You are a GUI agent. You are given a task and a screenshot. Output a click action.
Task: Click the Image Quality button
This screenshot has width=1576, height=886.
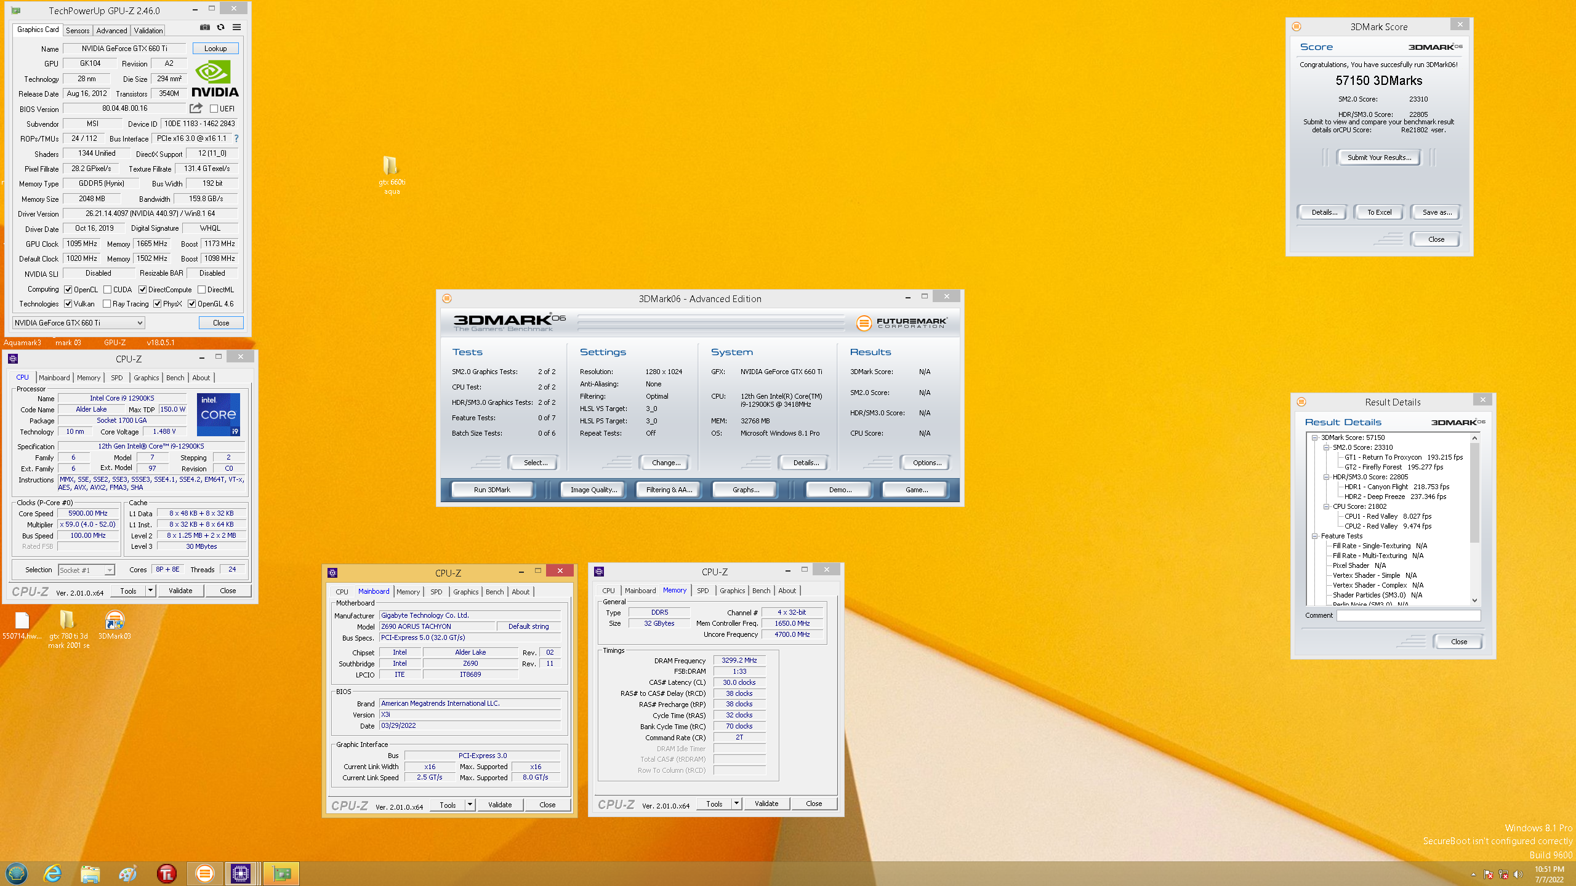point(593,490)
